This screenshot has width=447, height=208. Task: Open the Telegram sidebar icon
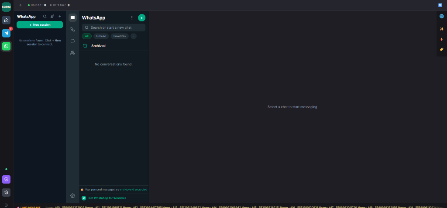pyautogui.click(x=6, y=33)
